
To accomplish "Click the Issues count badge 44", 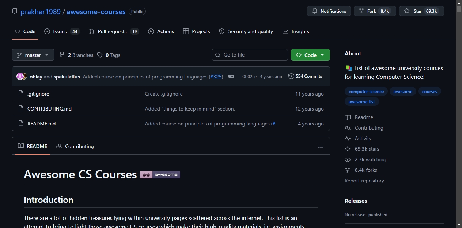I will point(75,31).
